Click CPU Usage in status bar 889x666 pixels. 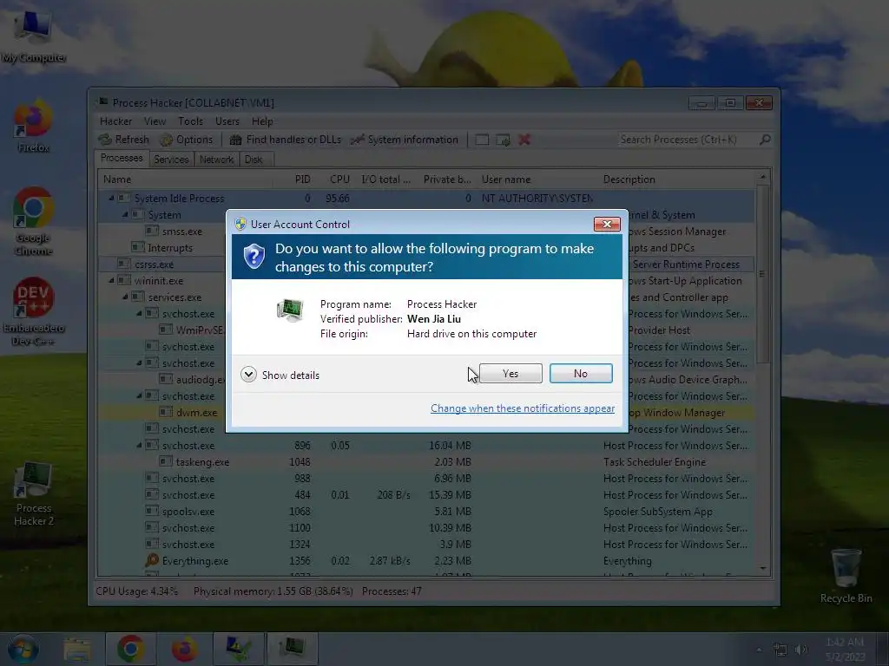(x=136, y=591)
